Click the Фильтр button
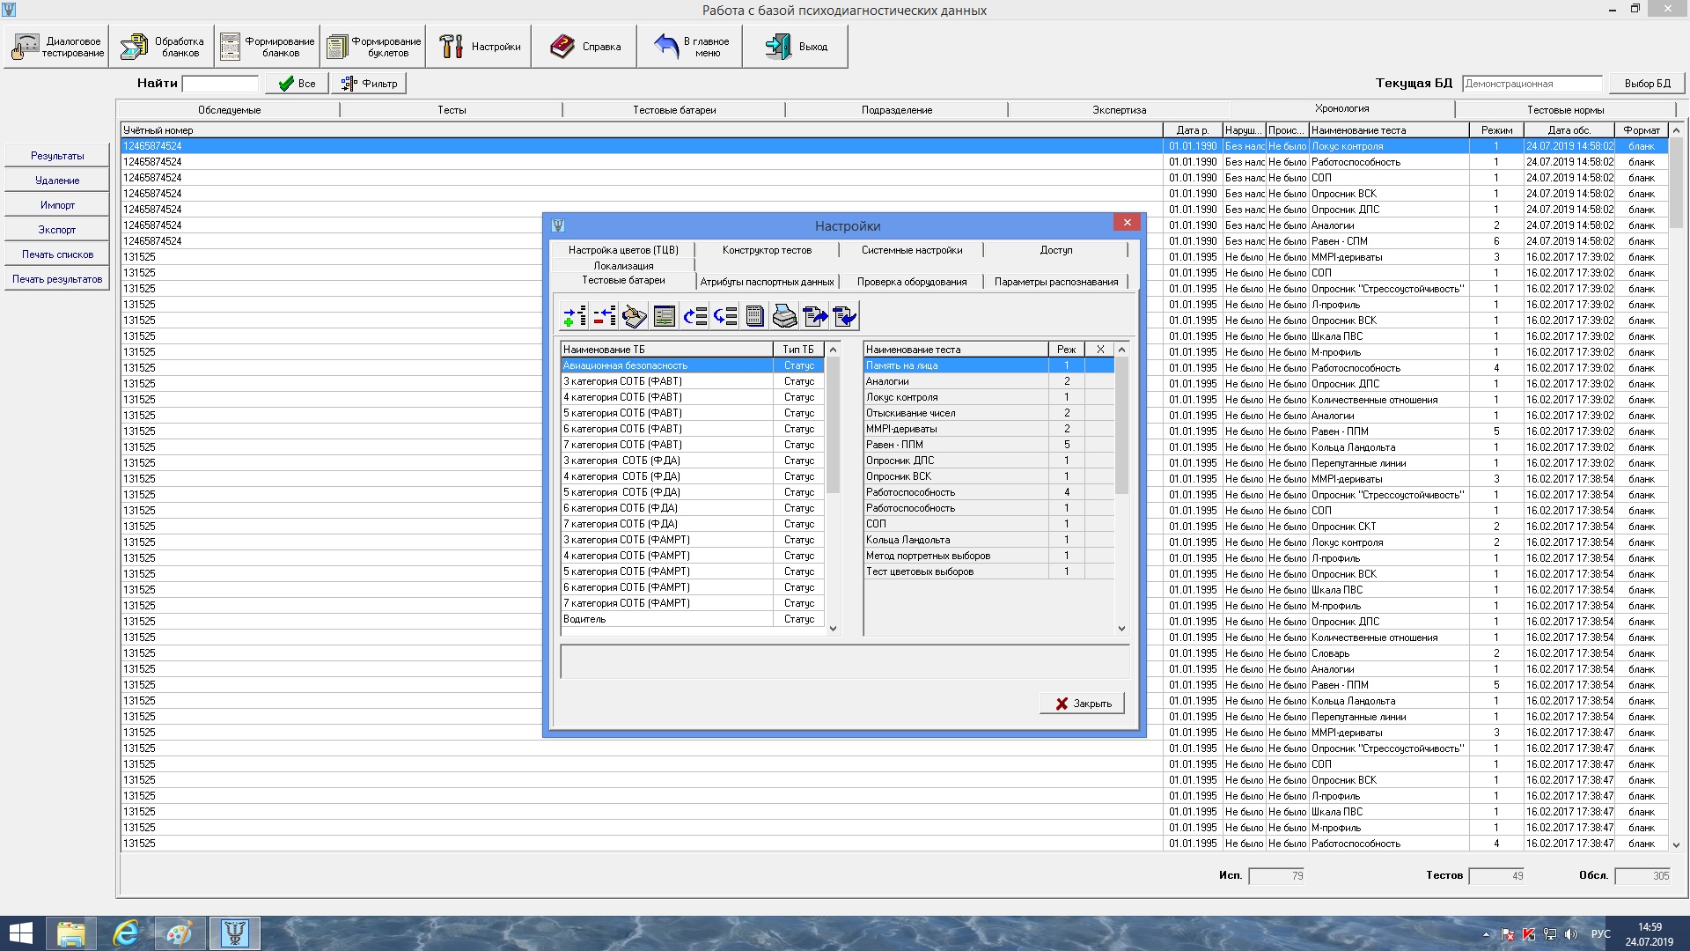The height and width of the screenshot is (951, 1690). 370,84
